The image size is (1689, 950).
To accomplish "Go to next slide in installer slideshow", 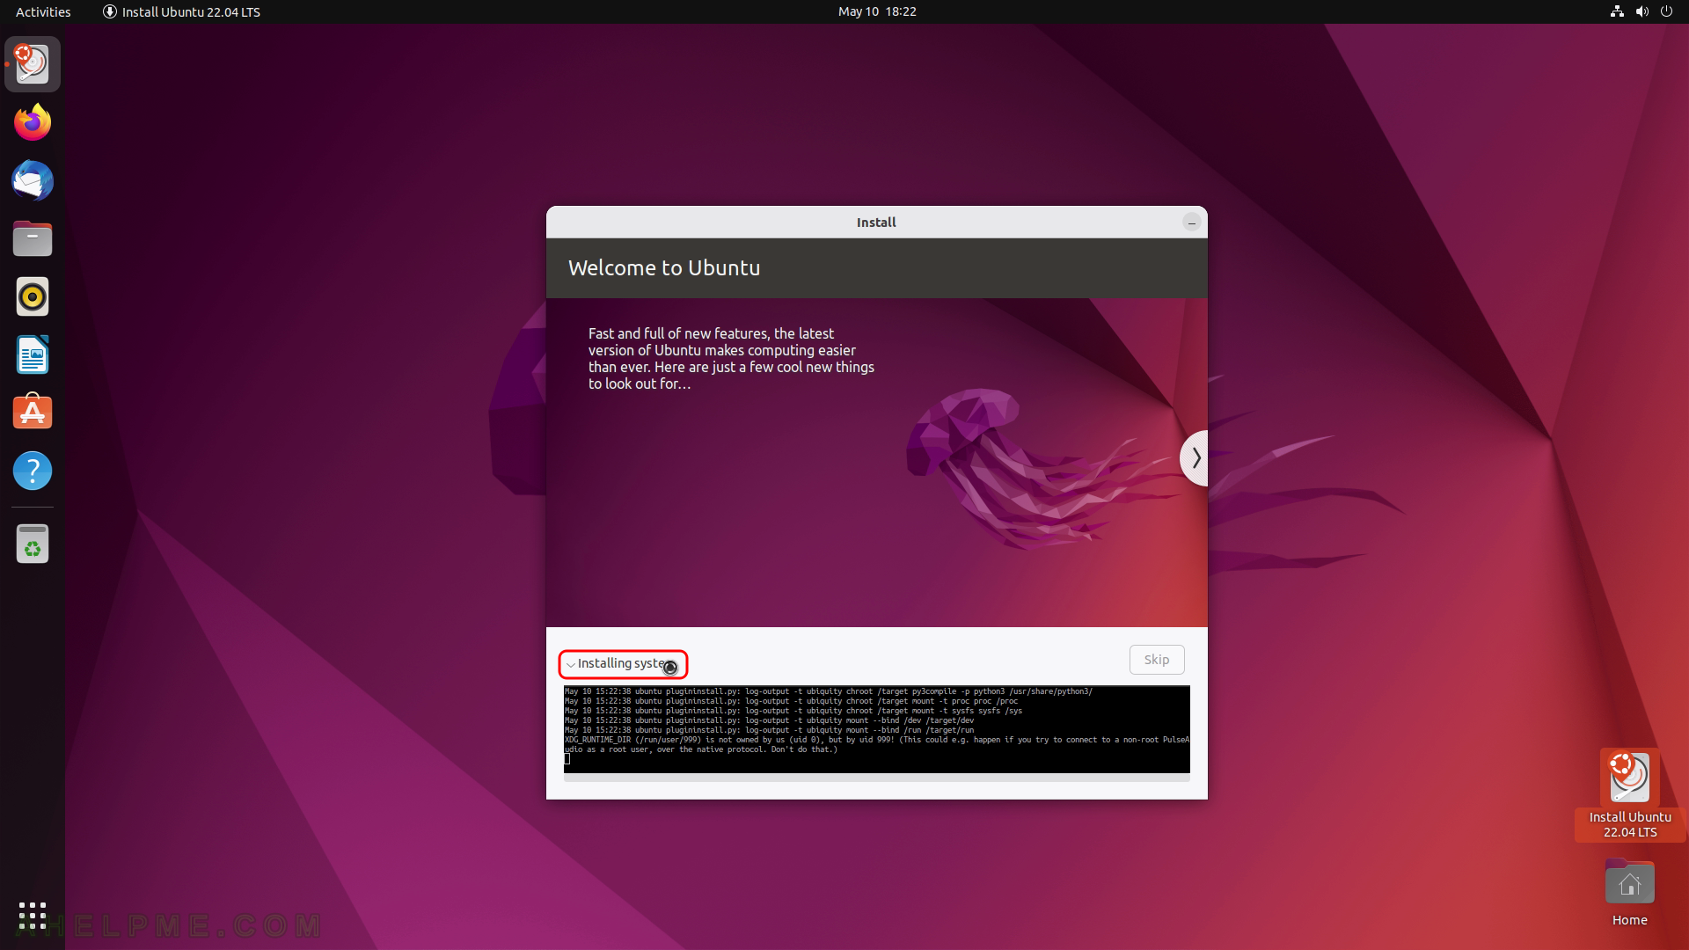I will (1195, 457).
